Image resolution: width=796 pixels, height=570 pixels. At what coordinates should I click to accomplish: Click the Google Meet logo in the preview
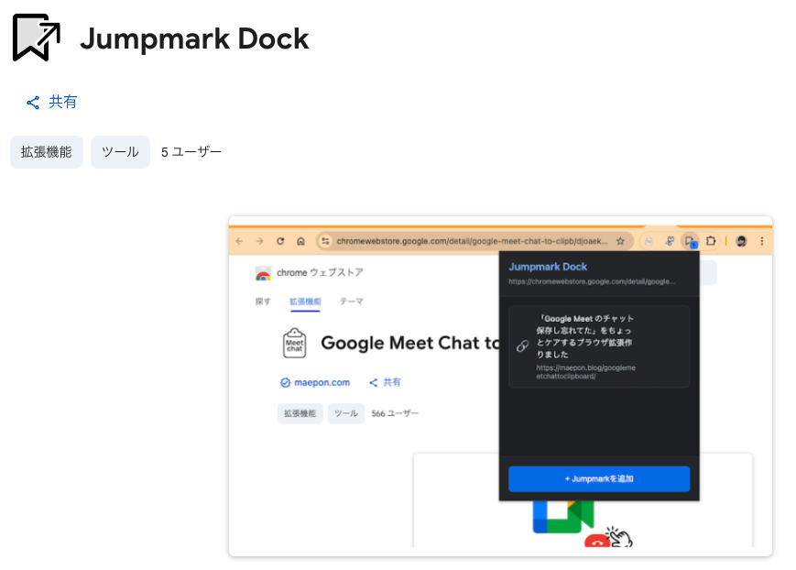[563, 517]
